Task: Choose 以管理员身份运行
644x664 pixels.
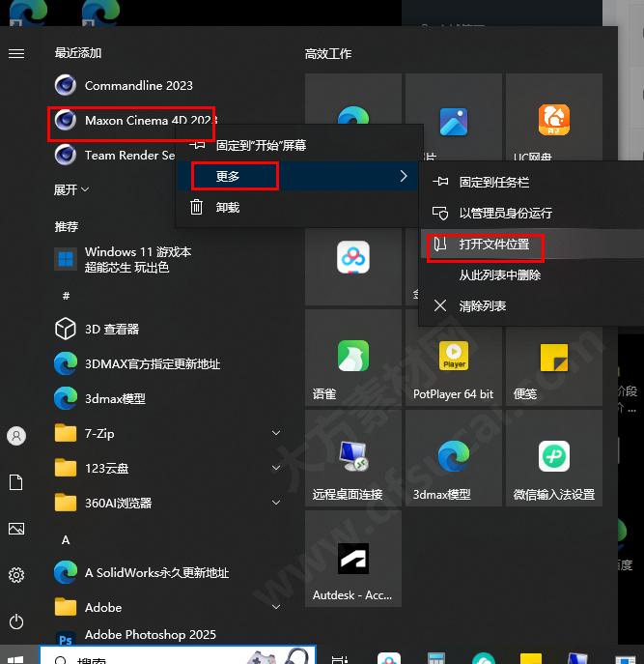Action: point(532,213)
